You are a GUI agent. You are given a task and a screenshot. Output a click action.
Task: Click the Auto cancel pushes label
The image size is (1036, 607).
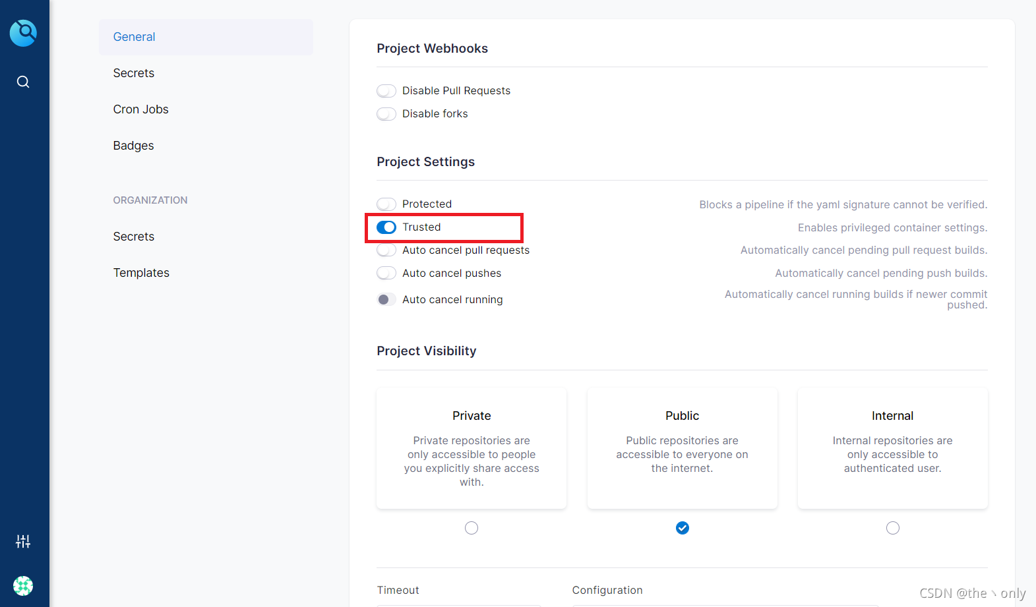tap(452, 274)
